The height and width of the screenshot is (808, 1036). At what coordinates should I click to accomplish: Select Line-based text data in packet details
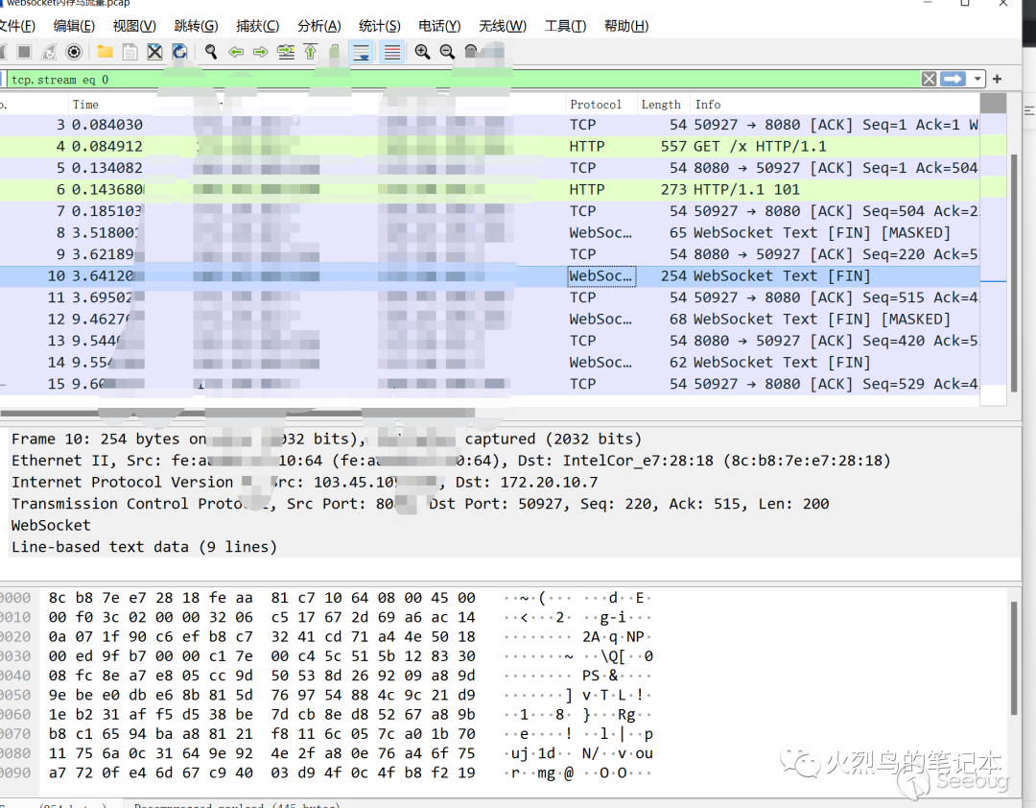144,547
